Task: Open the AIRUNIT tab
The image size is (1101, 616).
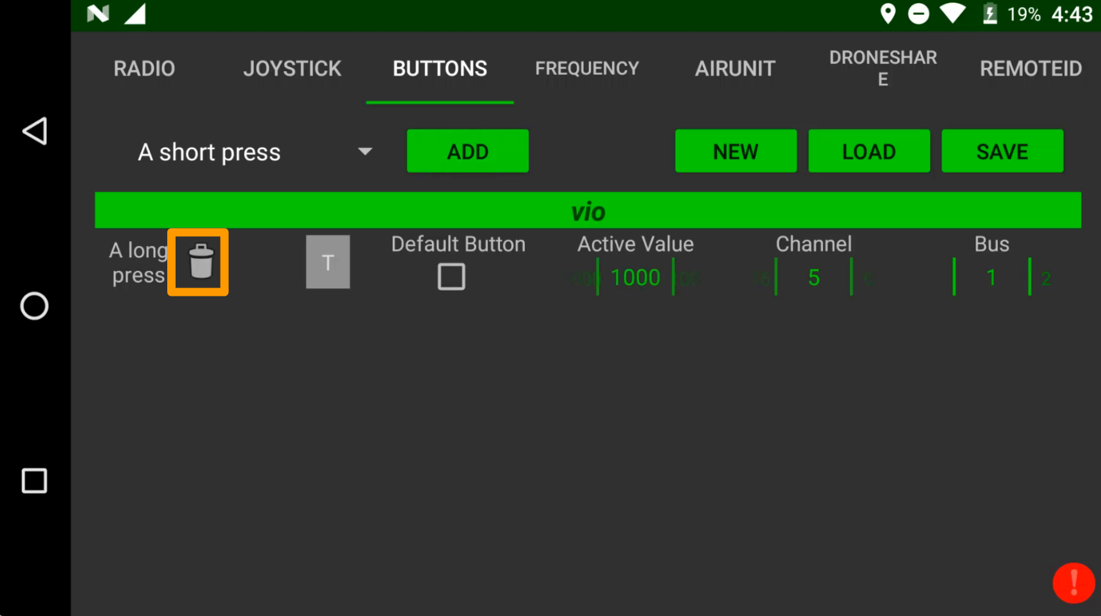Action: pyautogui.click(x=735, y=69)
